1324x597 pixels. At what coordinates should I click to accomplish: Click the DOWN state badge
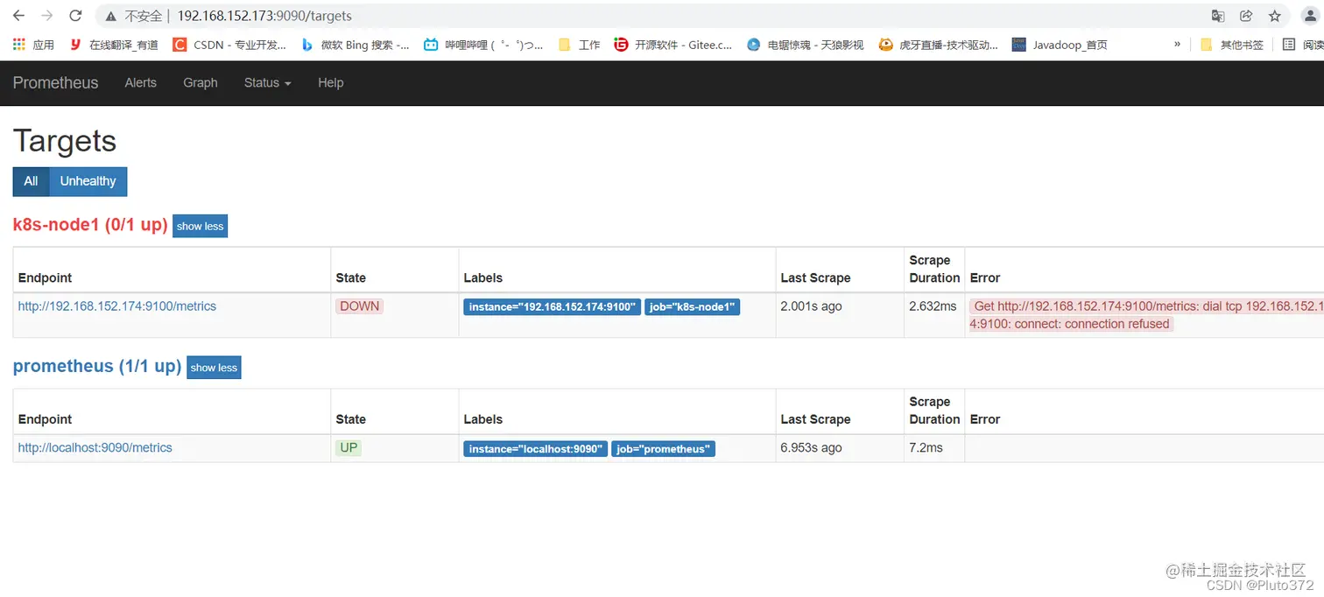point(359,306)
